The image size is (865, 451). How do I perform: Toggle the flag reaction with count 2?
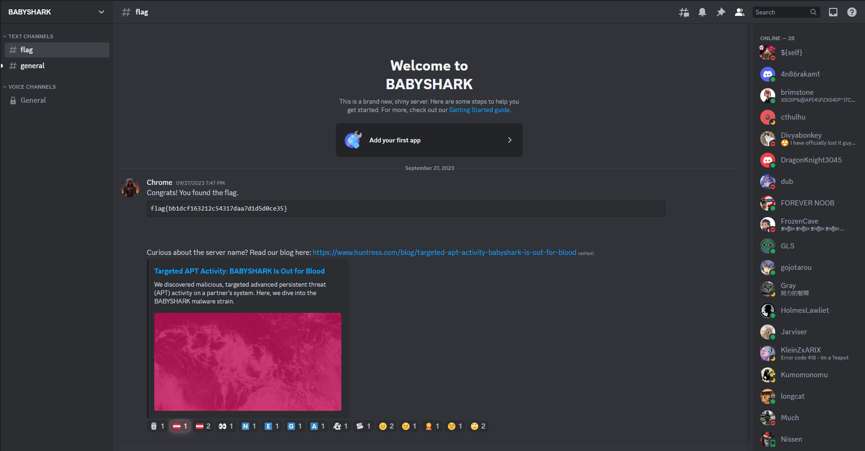point(203,426)
